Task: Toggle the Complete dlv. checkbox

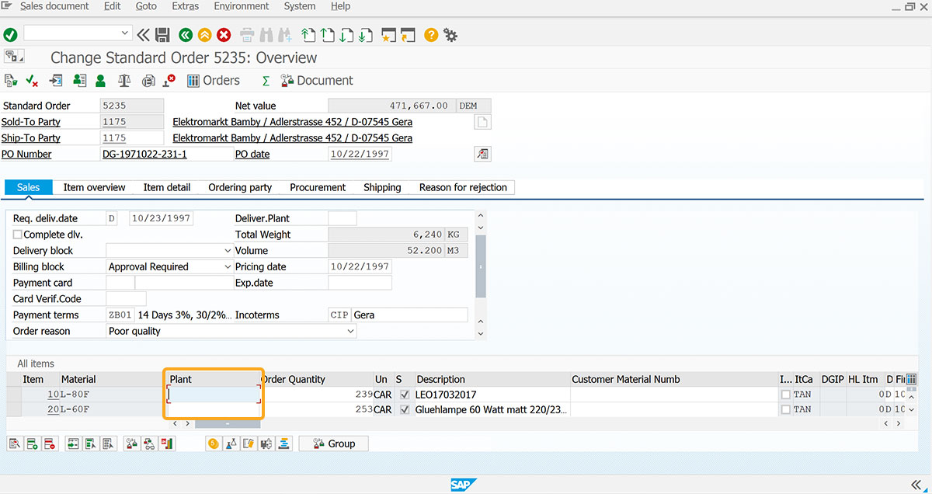Action: [x=18, y=235]
